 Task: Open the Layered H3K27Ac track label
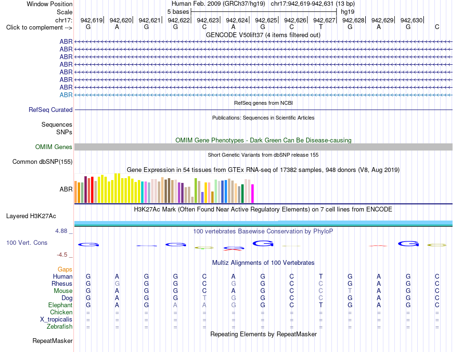click(x=31, y=216)
